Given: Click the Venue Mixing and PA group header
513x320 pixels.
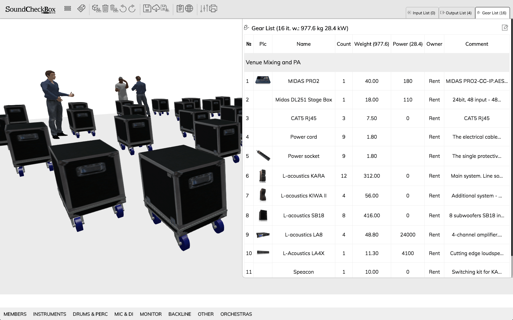Looking at the screenshot, I should point(273,62).
